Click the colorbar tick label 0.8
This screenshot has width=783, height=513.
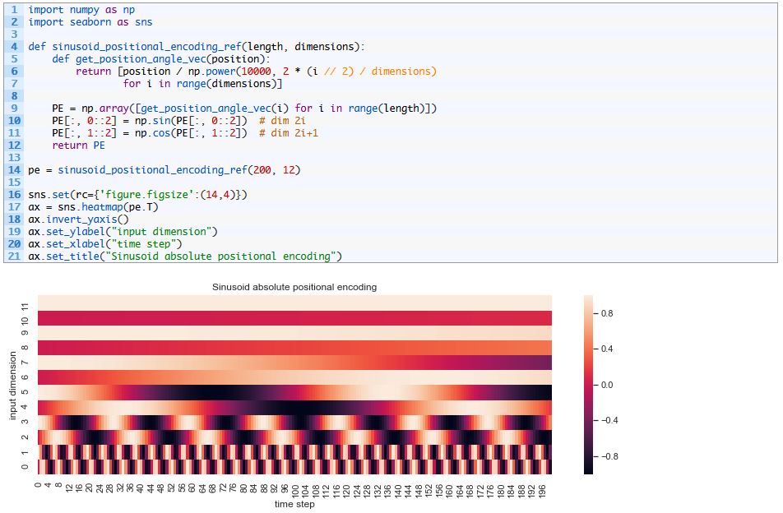click(607, 313)
